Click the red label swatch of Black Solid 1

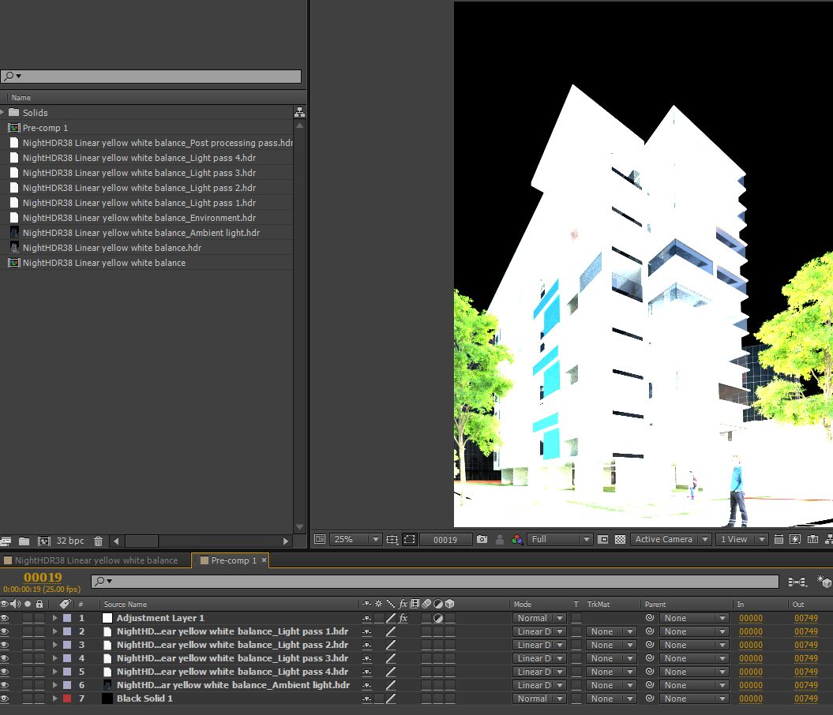coord(67,698)
